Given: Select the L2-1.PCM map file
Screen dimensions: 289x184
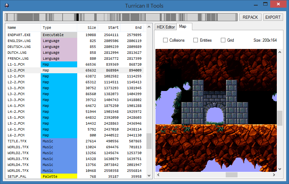Looking at the screenshot, I should coord(74,76).
